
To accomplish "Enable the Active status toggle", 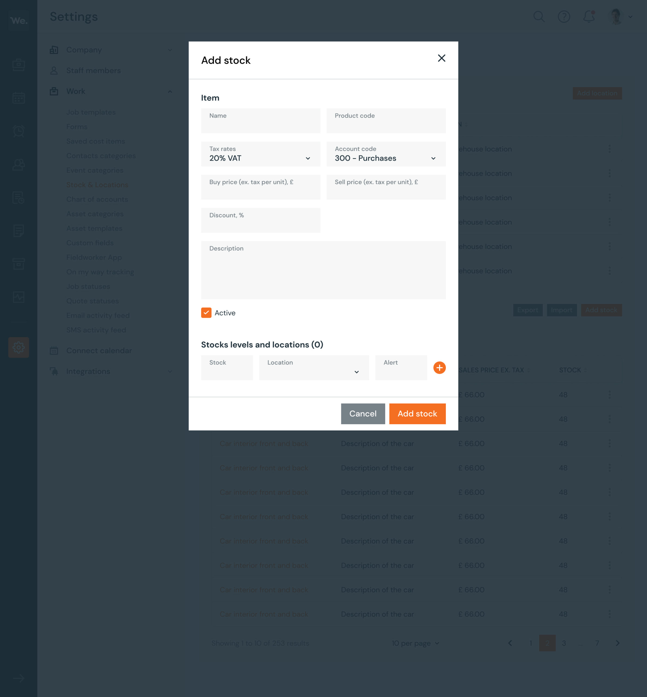I will pyautogui.click(x=207, y=313).
